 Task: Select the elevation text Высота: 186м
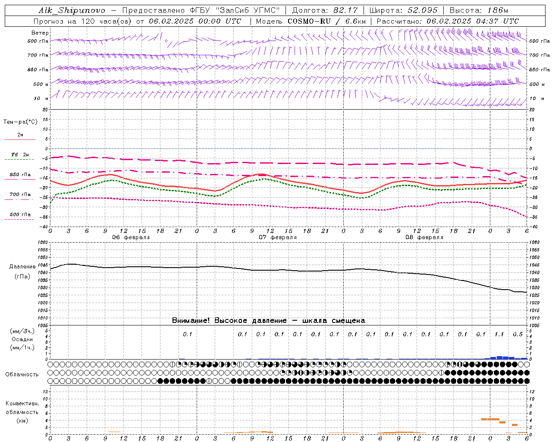coord(479,10)
